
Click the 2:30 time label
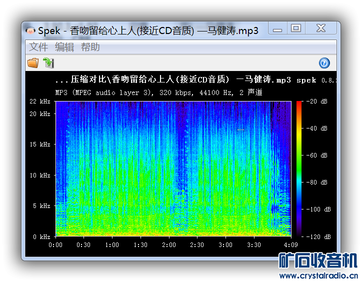tap(197, 245)
